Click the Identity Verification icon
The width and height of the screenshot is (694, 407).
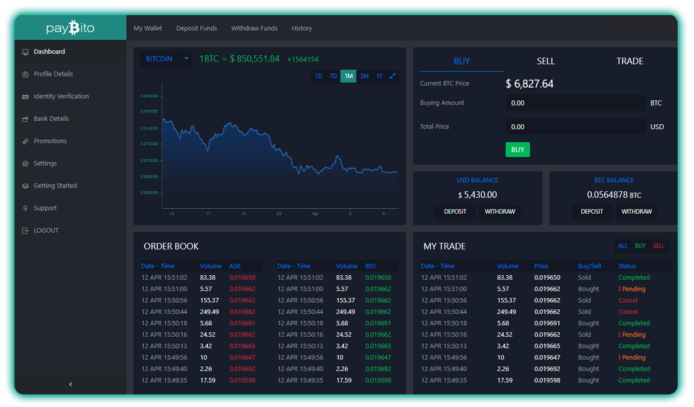[25, 96]
